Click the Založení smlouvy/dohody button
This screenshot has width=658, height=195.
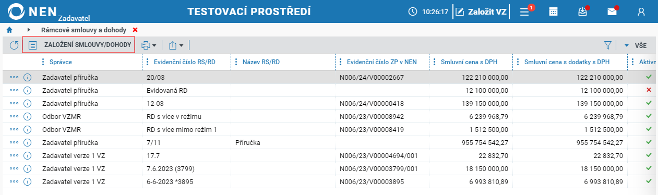[x=79, y=45]
